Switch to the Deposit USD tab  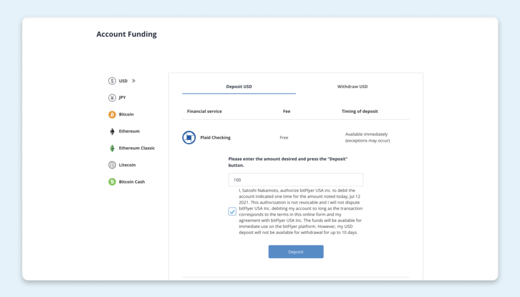click(239, 86)
